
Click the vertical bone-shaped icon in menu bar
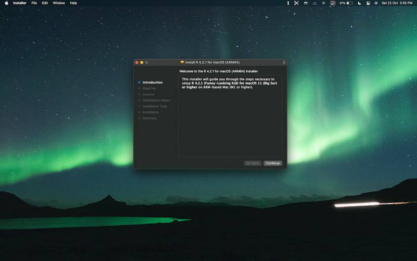pyautogui.click(x=288, y=3)
